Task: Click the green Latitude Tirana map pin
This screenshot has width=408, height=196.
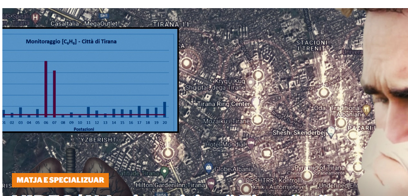Action: click(165, 171)
